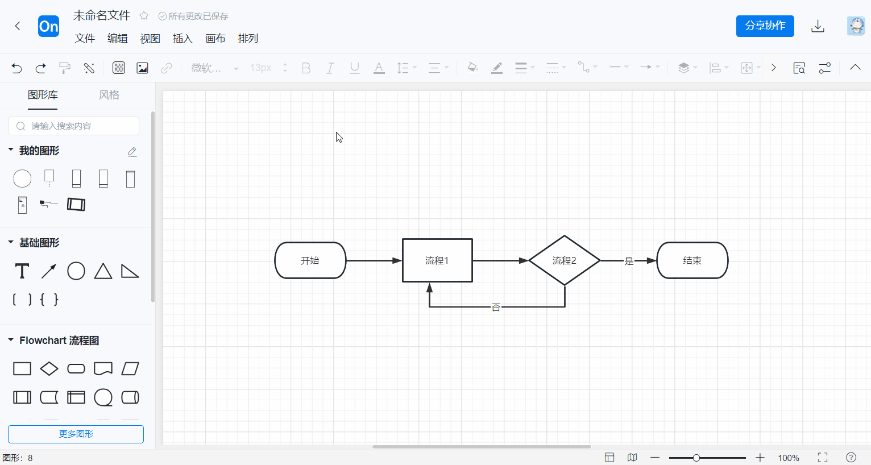This screenshot has width=871, height=465.
Task: Click the 分享协作 button
Action: coord(765,26)
